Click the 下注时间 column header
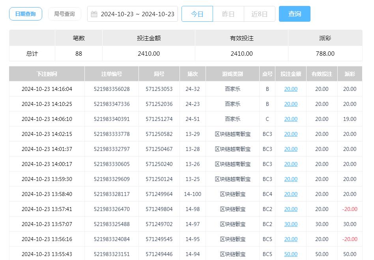The height and width of the screenshot is (260, 374). (x=46, y=74)
